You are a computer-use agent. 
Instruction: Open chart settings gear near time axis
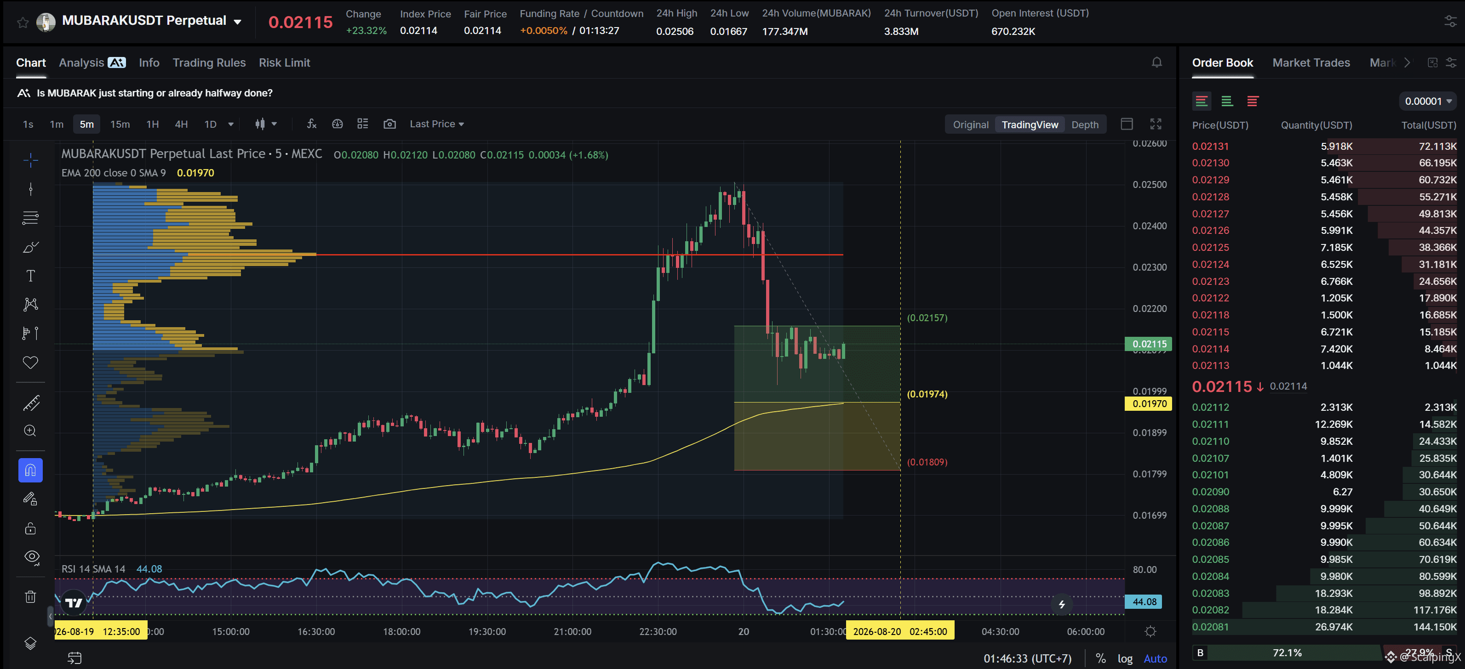[1150, 631]
